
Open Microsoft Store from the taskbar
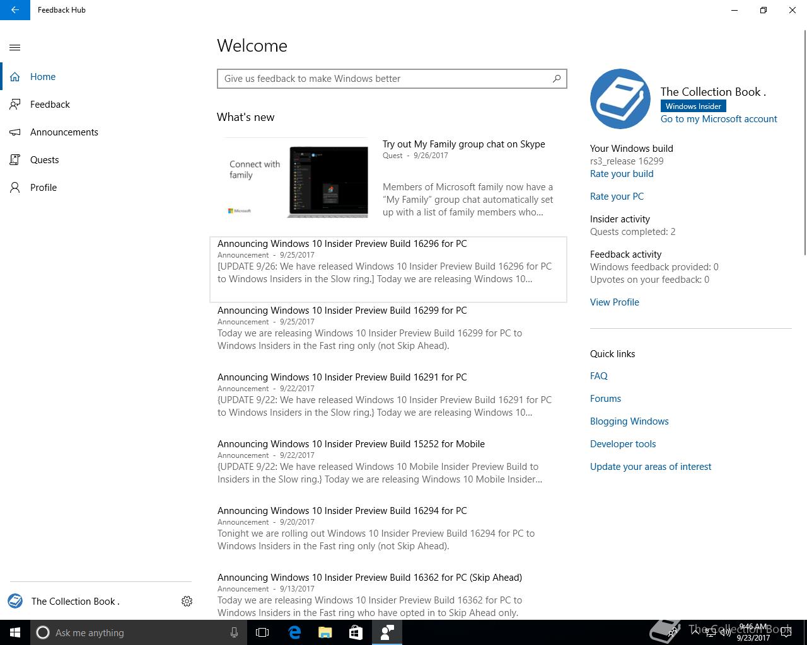point(356,632)
